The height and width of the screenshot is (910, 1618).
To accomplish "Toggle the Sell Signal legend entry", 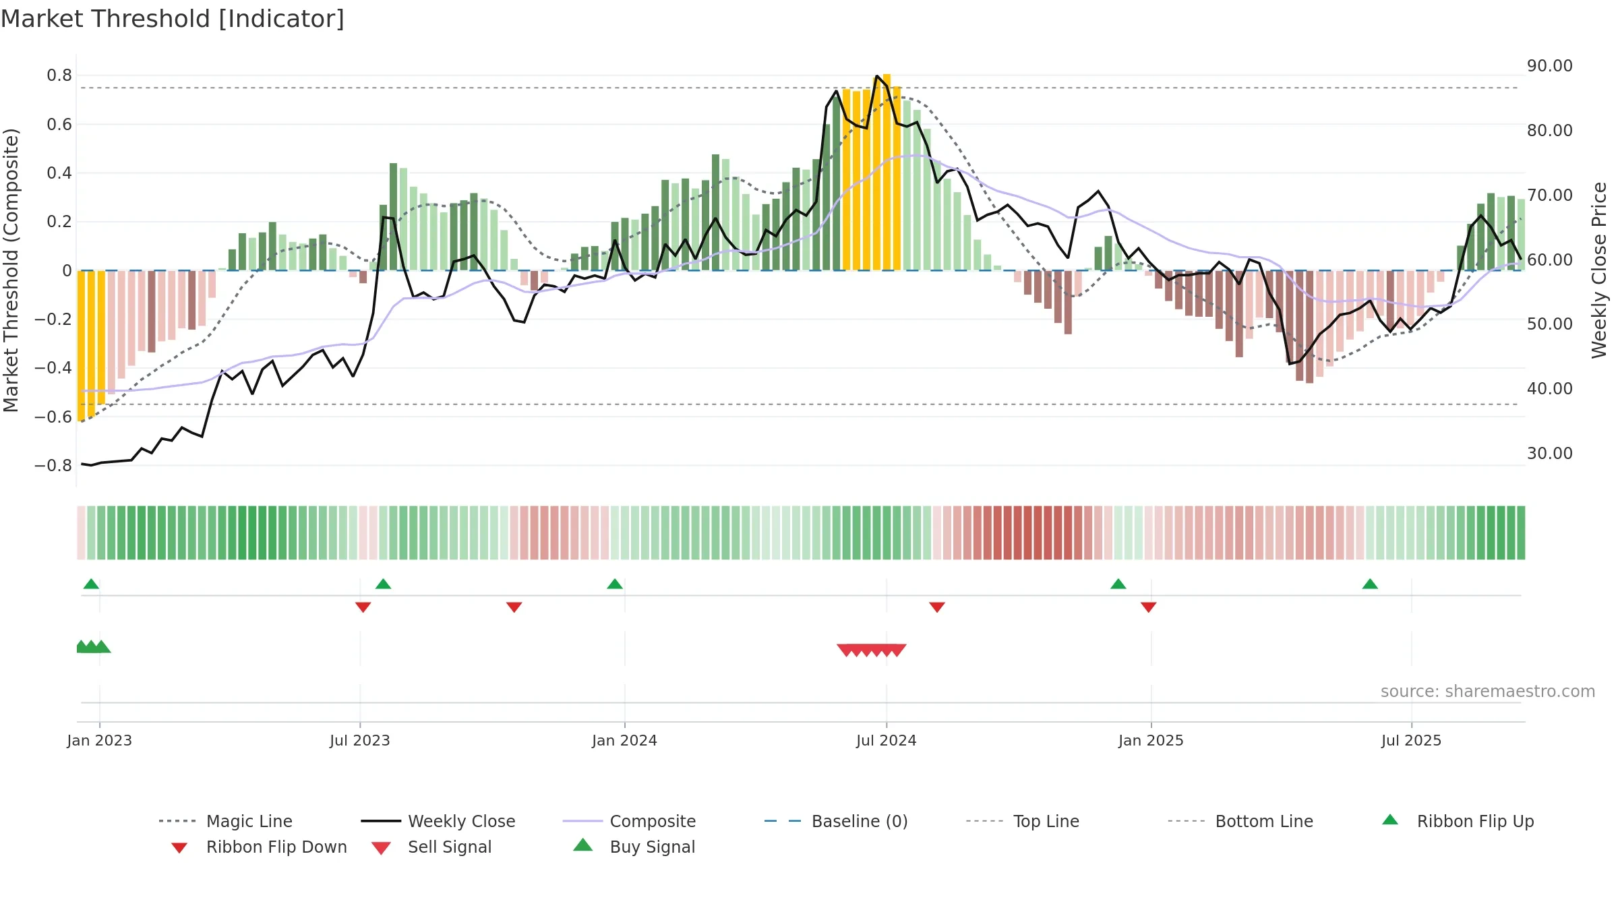I will (431, 847).
